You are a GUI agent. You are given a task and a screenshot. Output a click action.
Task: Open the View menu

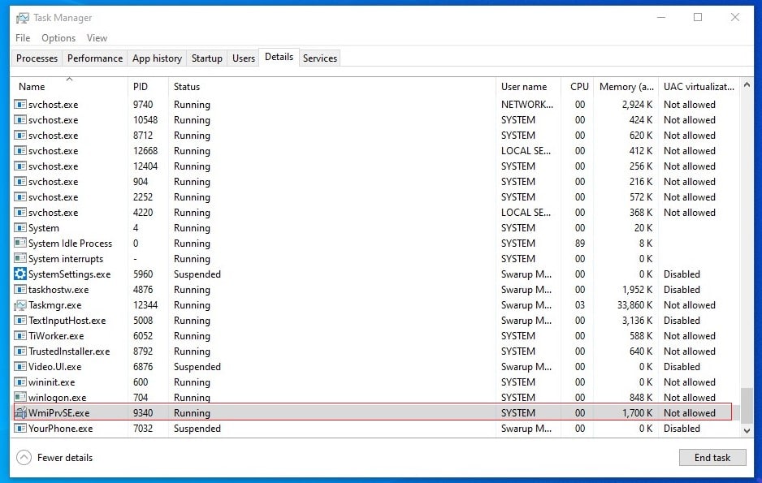pyautogui.click(x=97, y=38)
